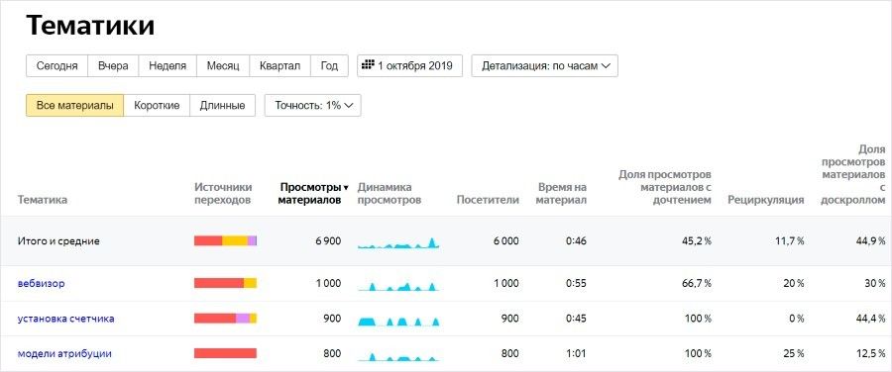Image resolution: width=892 pixels, height=372 pixels.
Task: Switch to Короткие materials filter
Action: (157, 106)
